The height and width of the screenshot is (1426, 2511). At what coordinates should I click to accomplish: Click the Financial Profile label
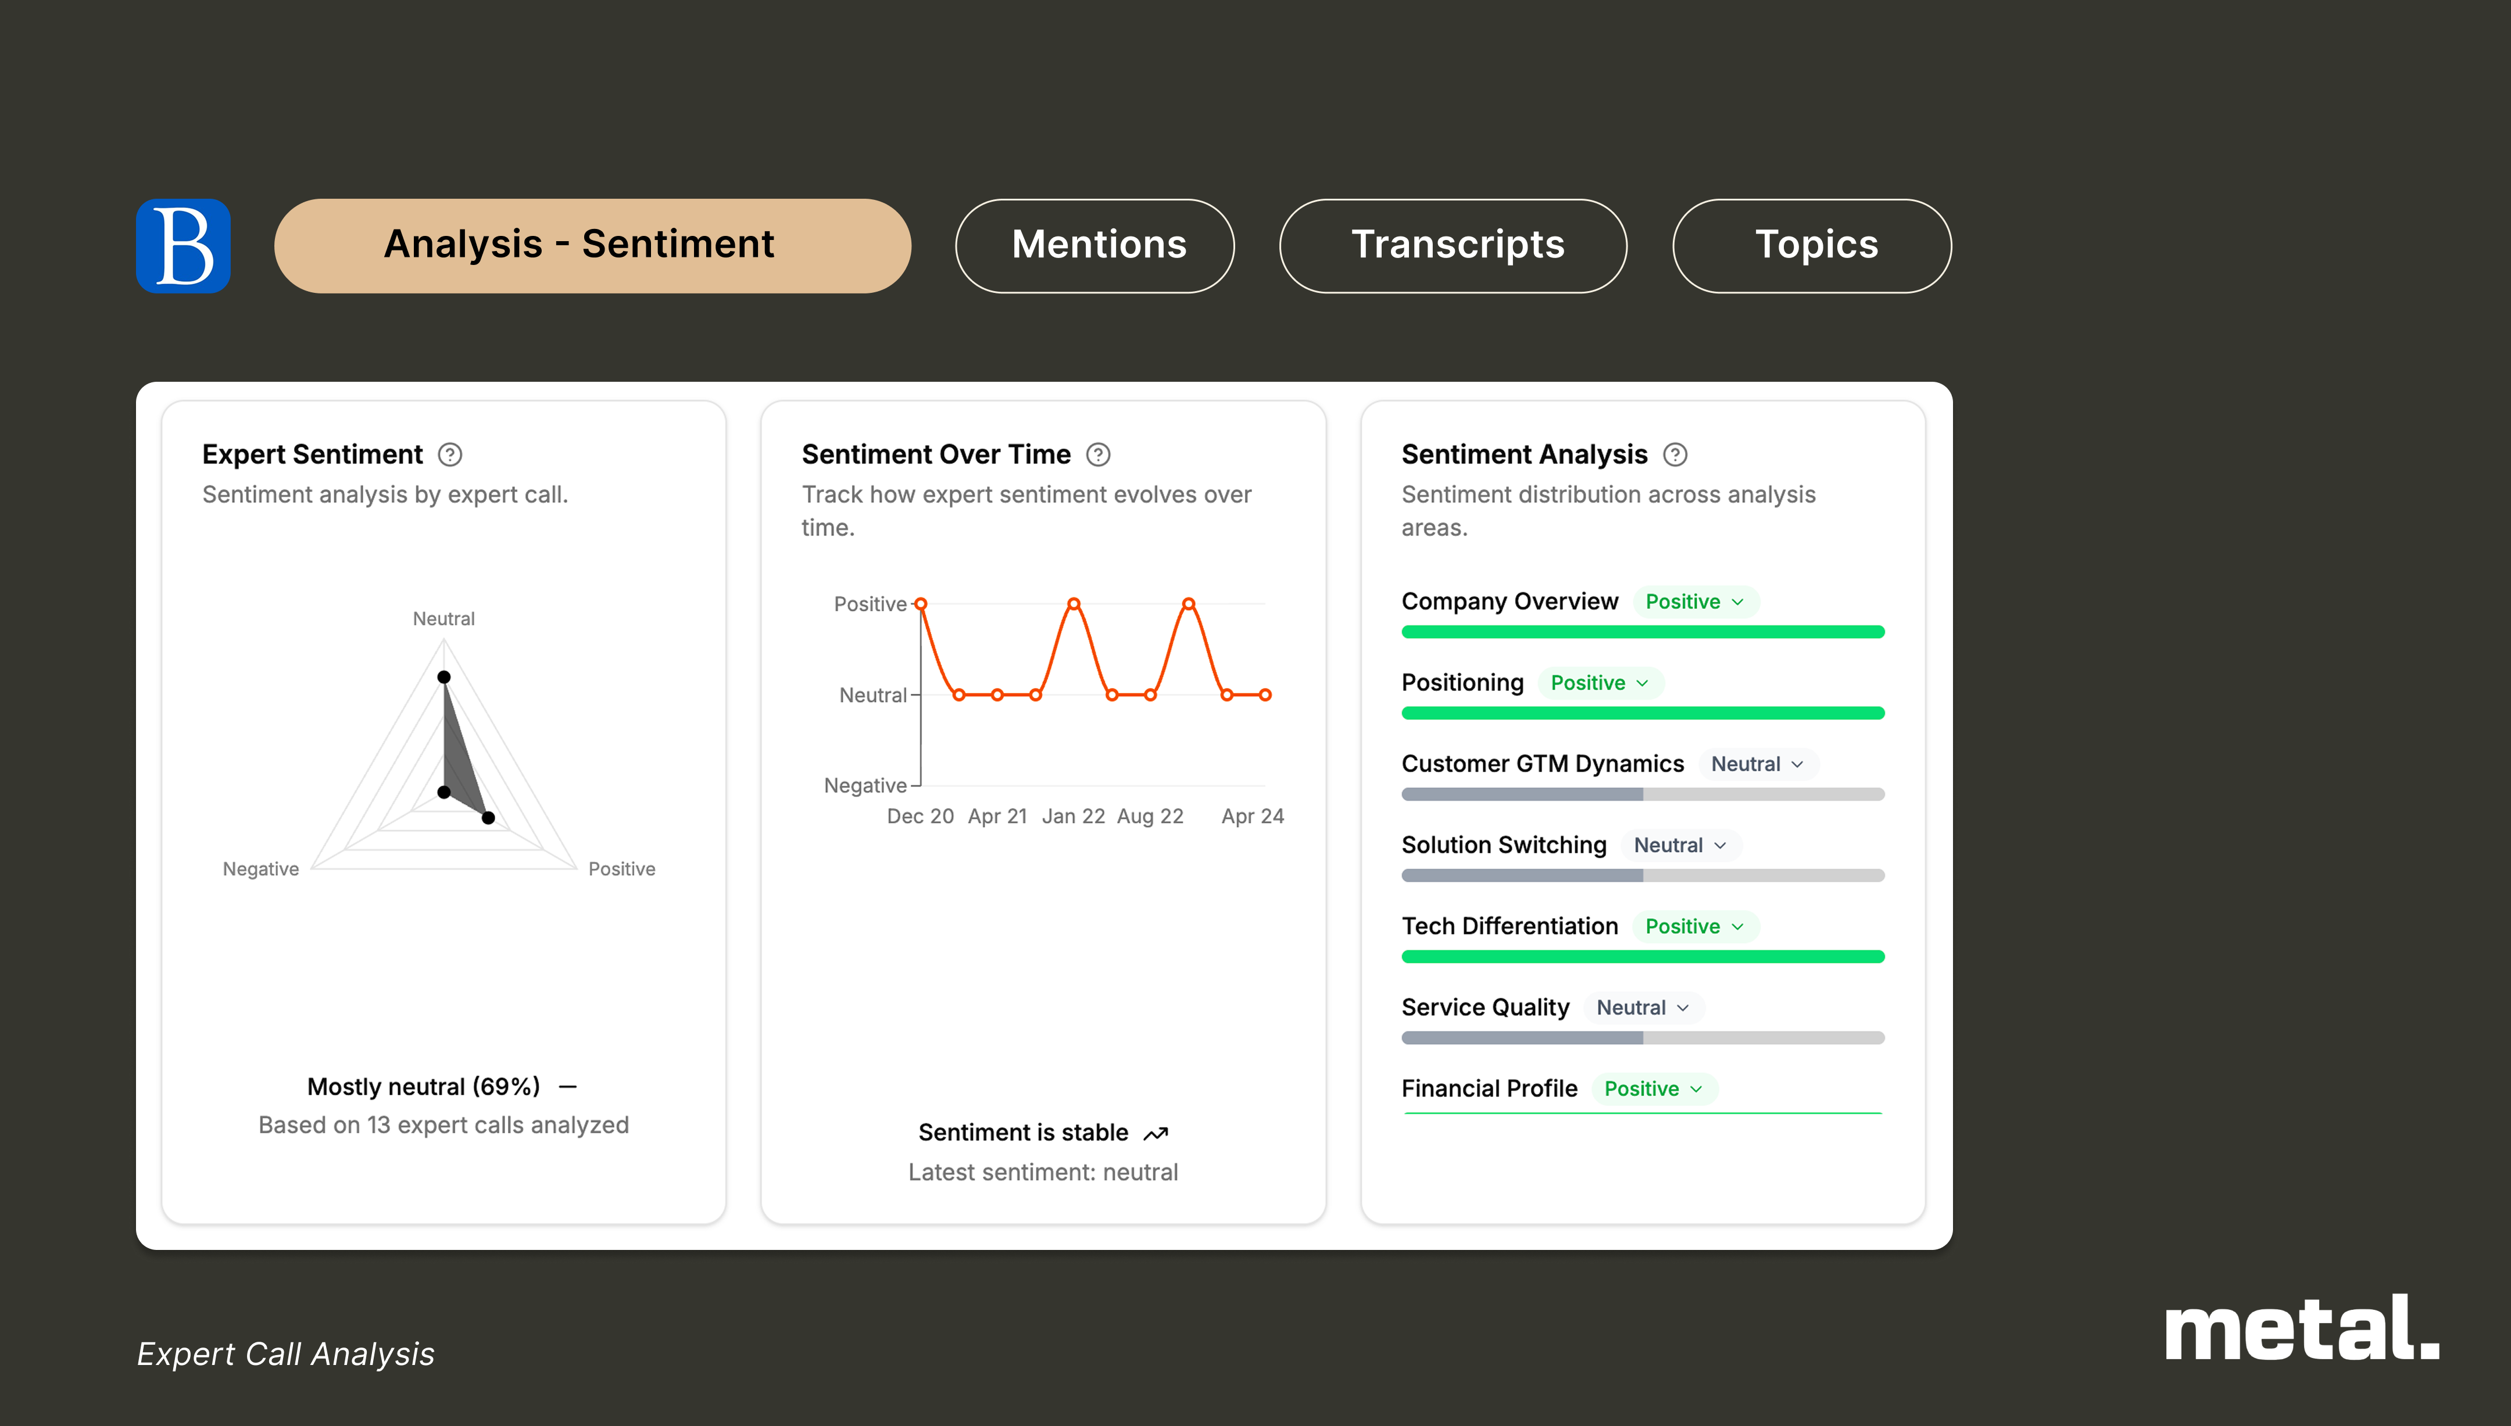pyautogui.click(x=1490, y=1089)
